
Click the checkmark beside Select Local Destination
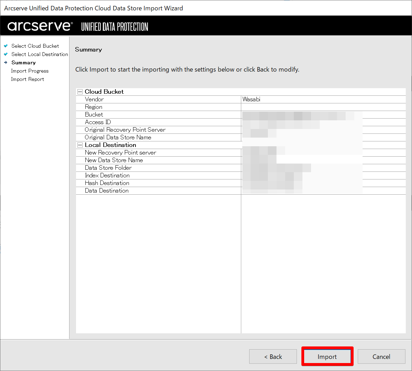click(x=6, y=54)
